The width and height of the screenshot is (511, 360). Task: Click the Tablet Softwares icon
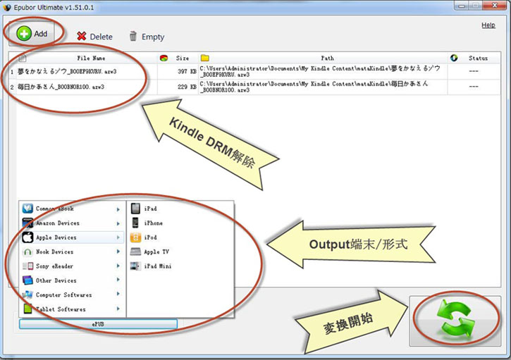tap(27, 309)
